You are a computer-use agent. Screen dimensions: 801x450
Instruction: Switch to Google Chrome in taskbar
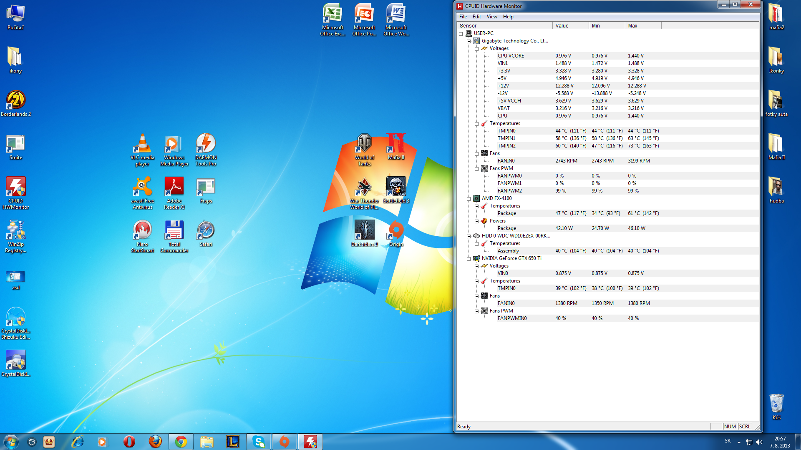click(181, 442)
